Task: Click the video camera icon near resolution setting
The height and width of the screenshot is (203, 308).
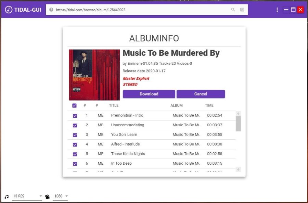Action: pos(47,196)
